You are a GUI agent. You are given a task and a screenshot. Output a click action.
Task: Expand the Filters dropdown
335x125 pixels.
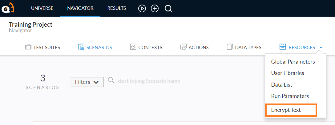[87, 82]
